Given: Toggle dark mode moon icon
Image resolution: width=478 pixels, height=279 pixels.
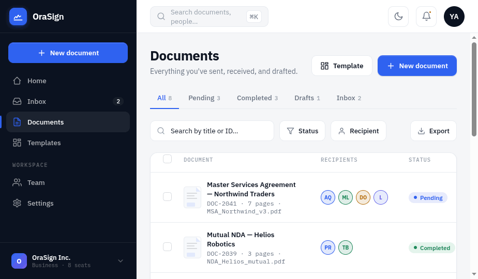Looking at the screenshot, I should (398, 17).
